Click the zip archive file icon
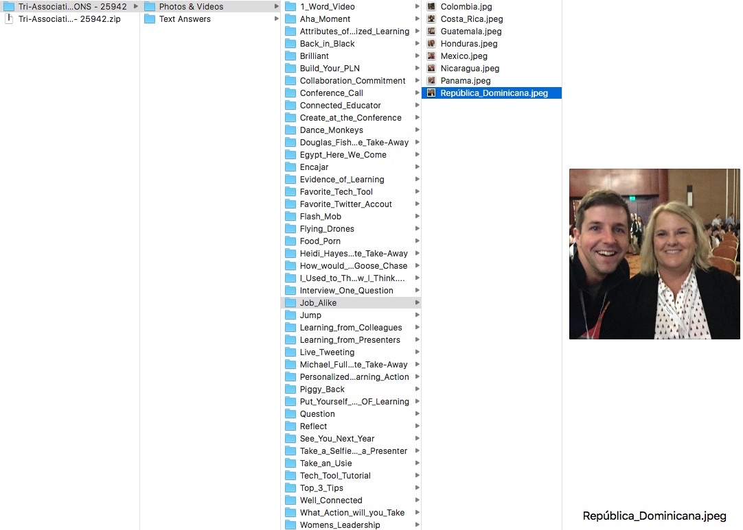 8,19
